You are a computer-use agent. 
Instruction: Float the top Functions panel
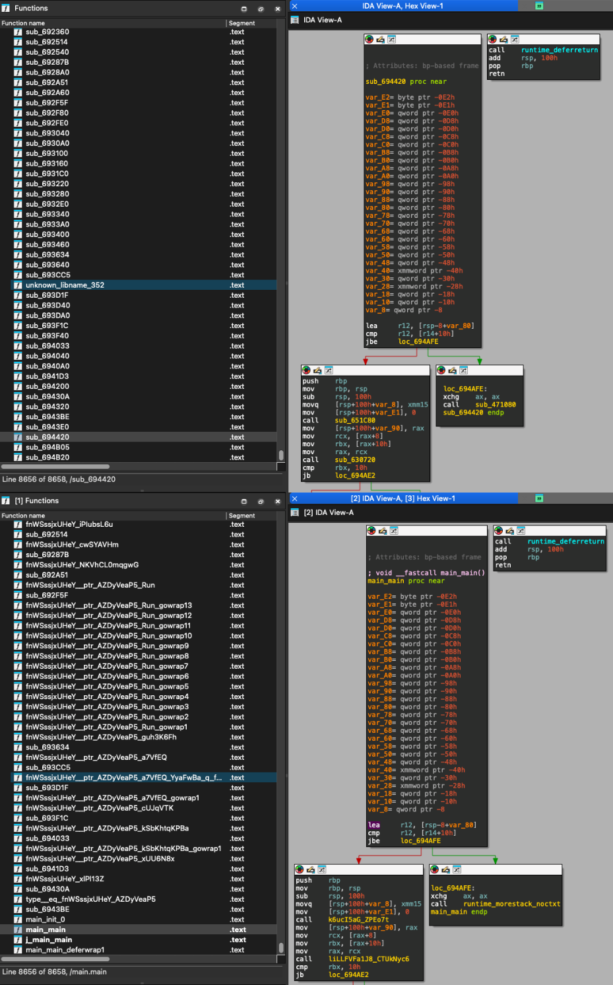(x=261, y=9)
